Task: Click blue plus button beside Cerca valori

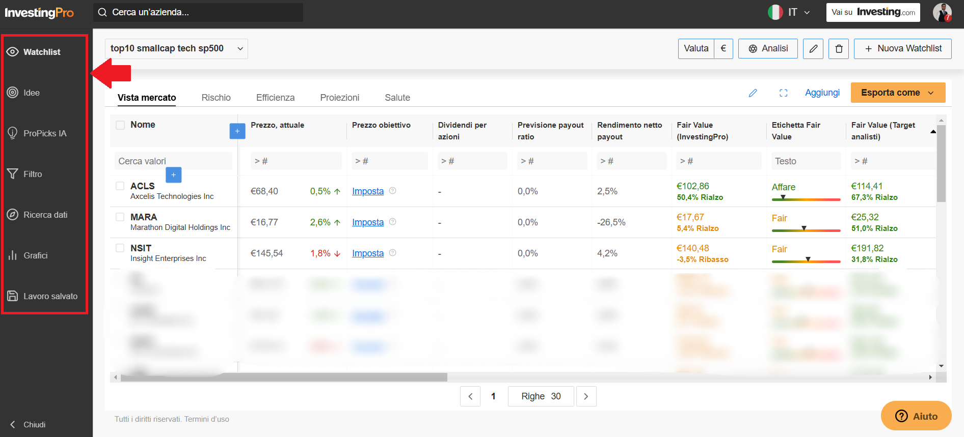Action: tap(174, 174)
